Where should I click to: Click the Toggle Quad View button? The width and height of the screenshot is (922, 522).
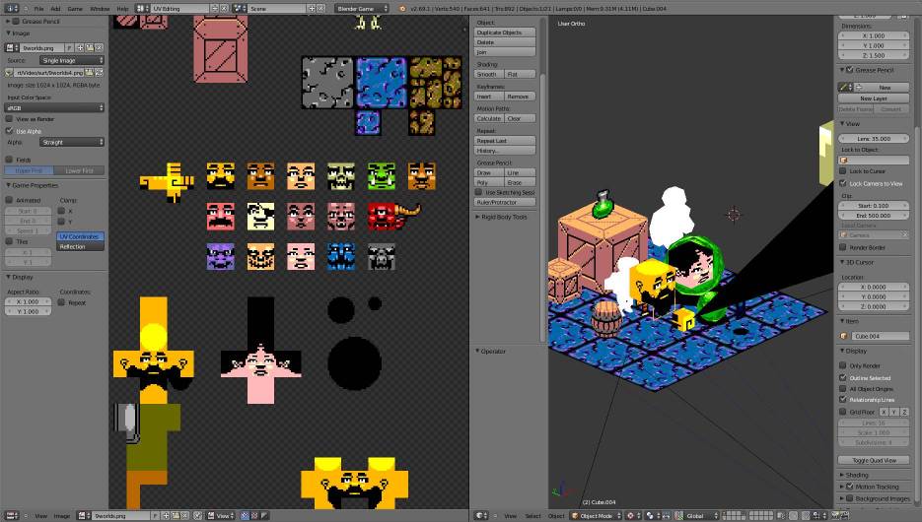coord(874,460)
